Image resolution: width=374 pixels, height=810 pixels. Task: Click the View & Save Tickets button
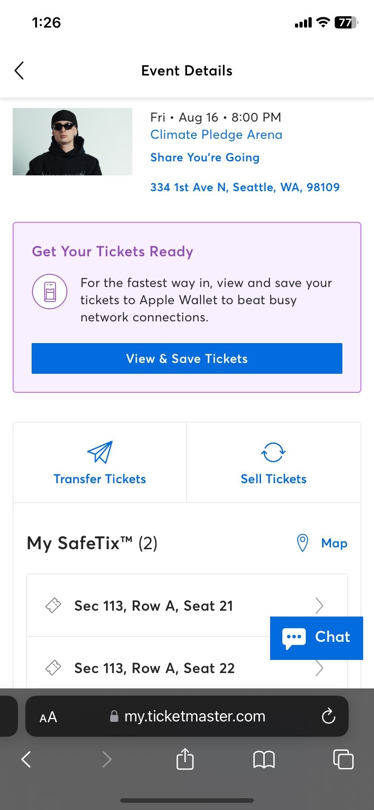[x=187, y=358]
